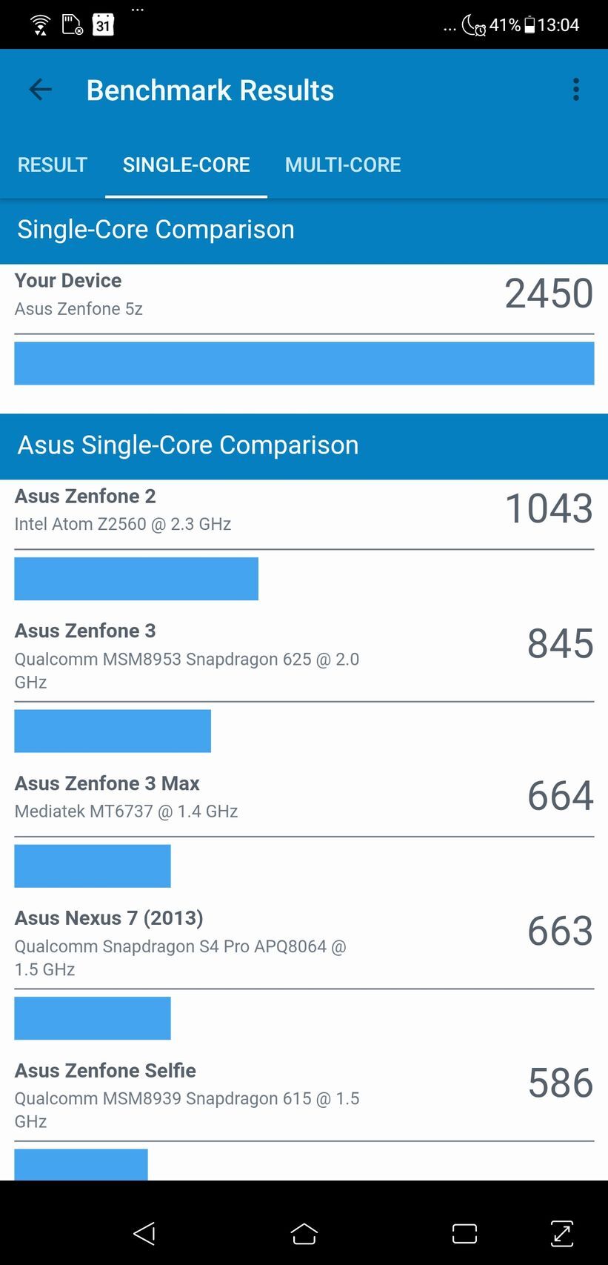This screenshot has width=608, height=1265.
Task: Open recent apps with the square button
Action: (x=464, y=1234)
